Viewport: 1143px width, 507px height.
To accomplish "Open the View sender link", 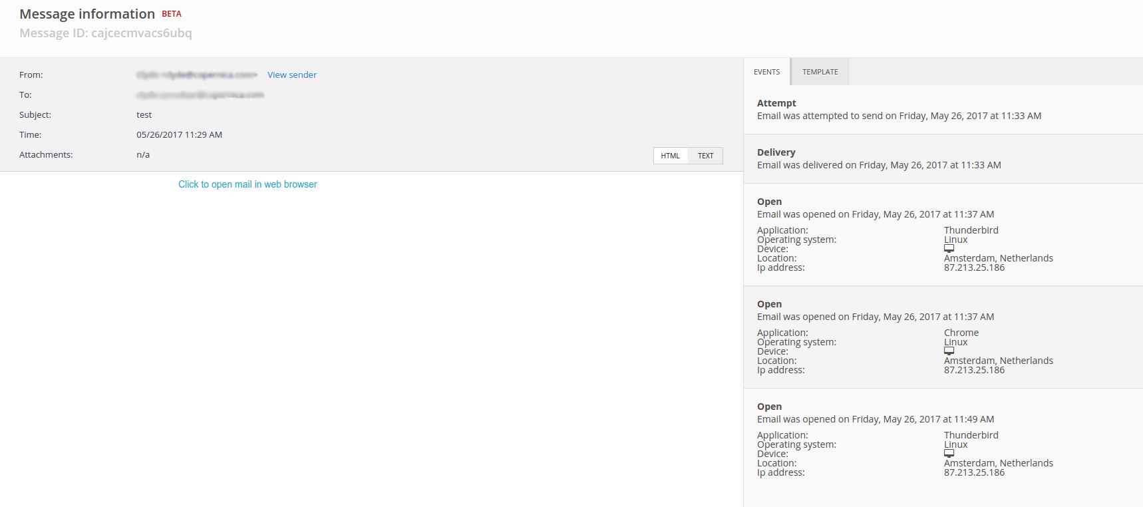I will pos(291,75).
